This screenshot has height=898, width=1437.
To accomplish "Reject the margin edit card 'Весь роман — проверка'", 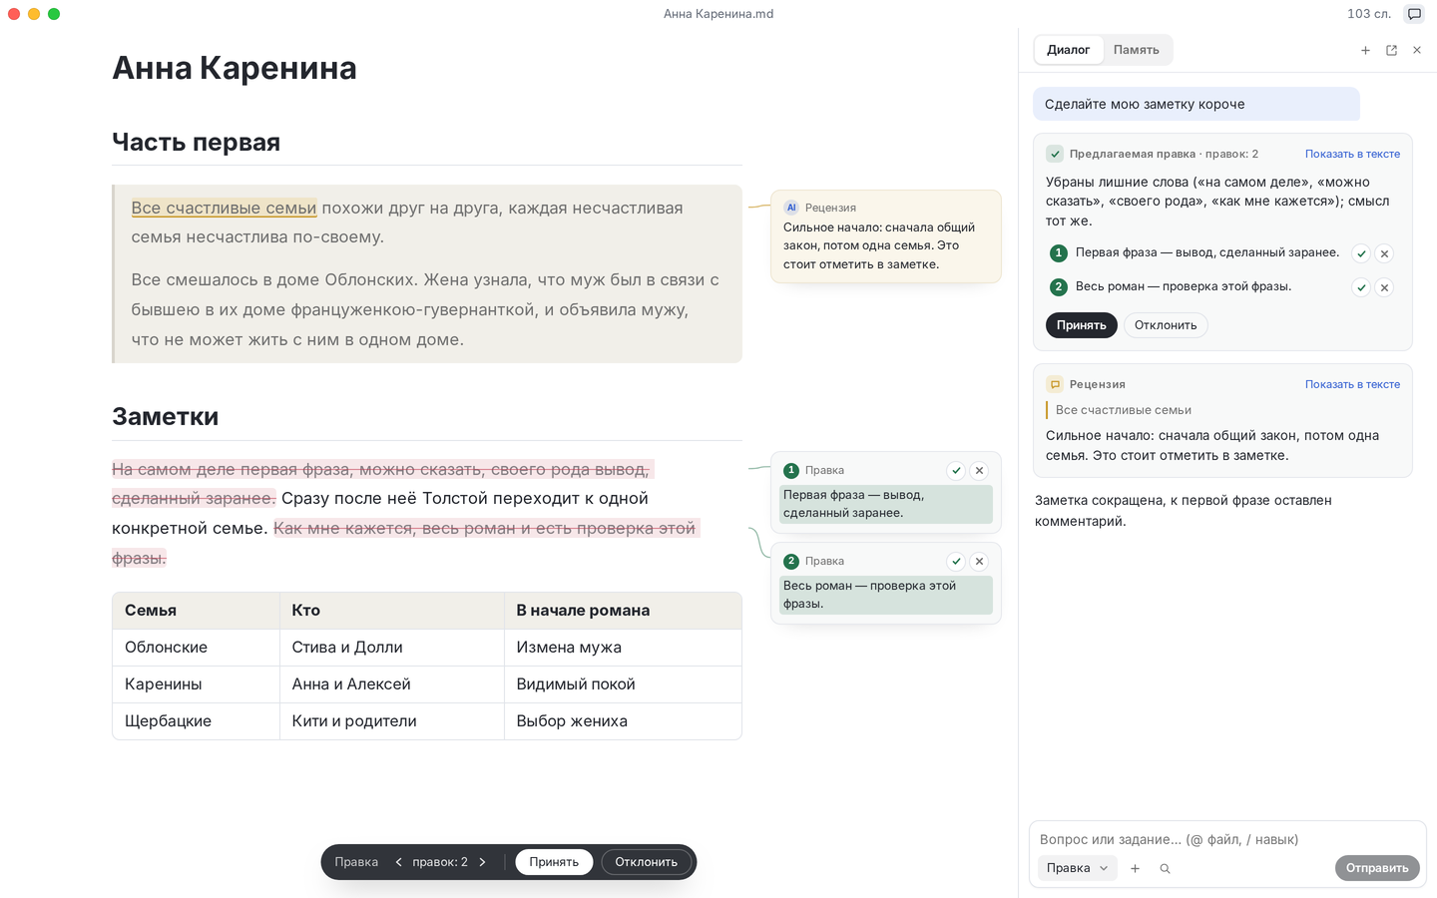I will [979, 561].
